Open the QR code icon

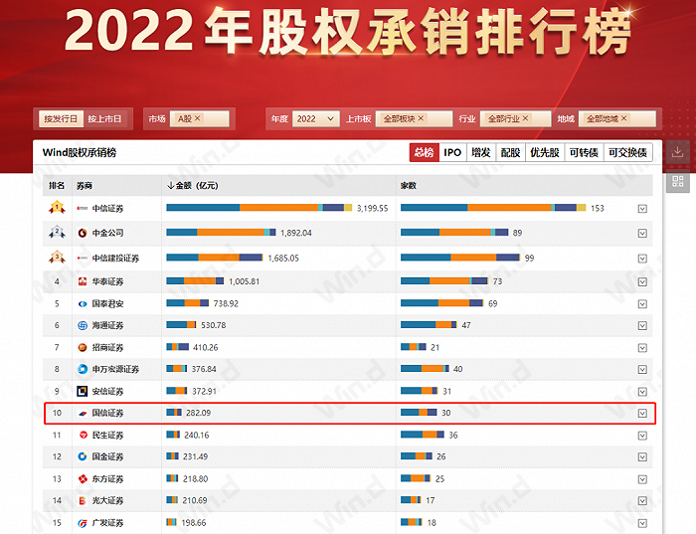point(677,181)
